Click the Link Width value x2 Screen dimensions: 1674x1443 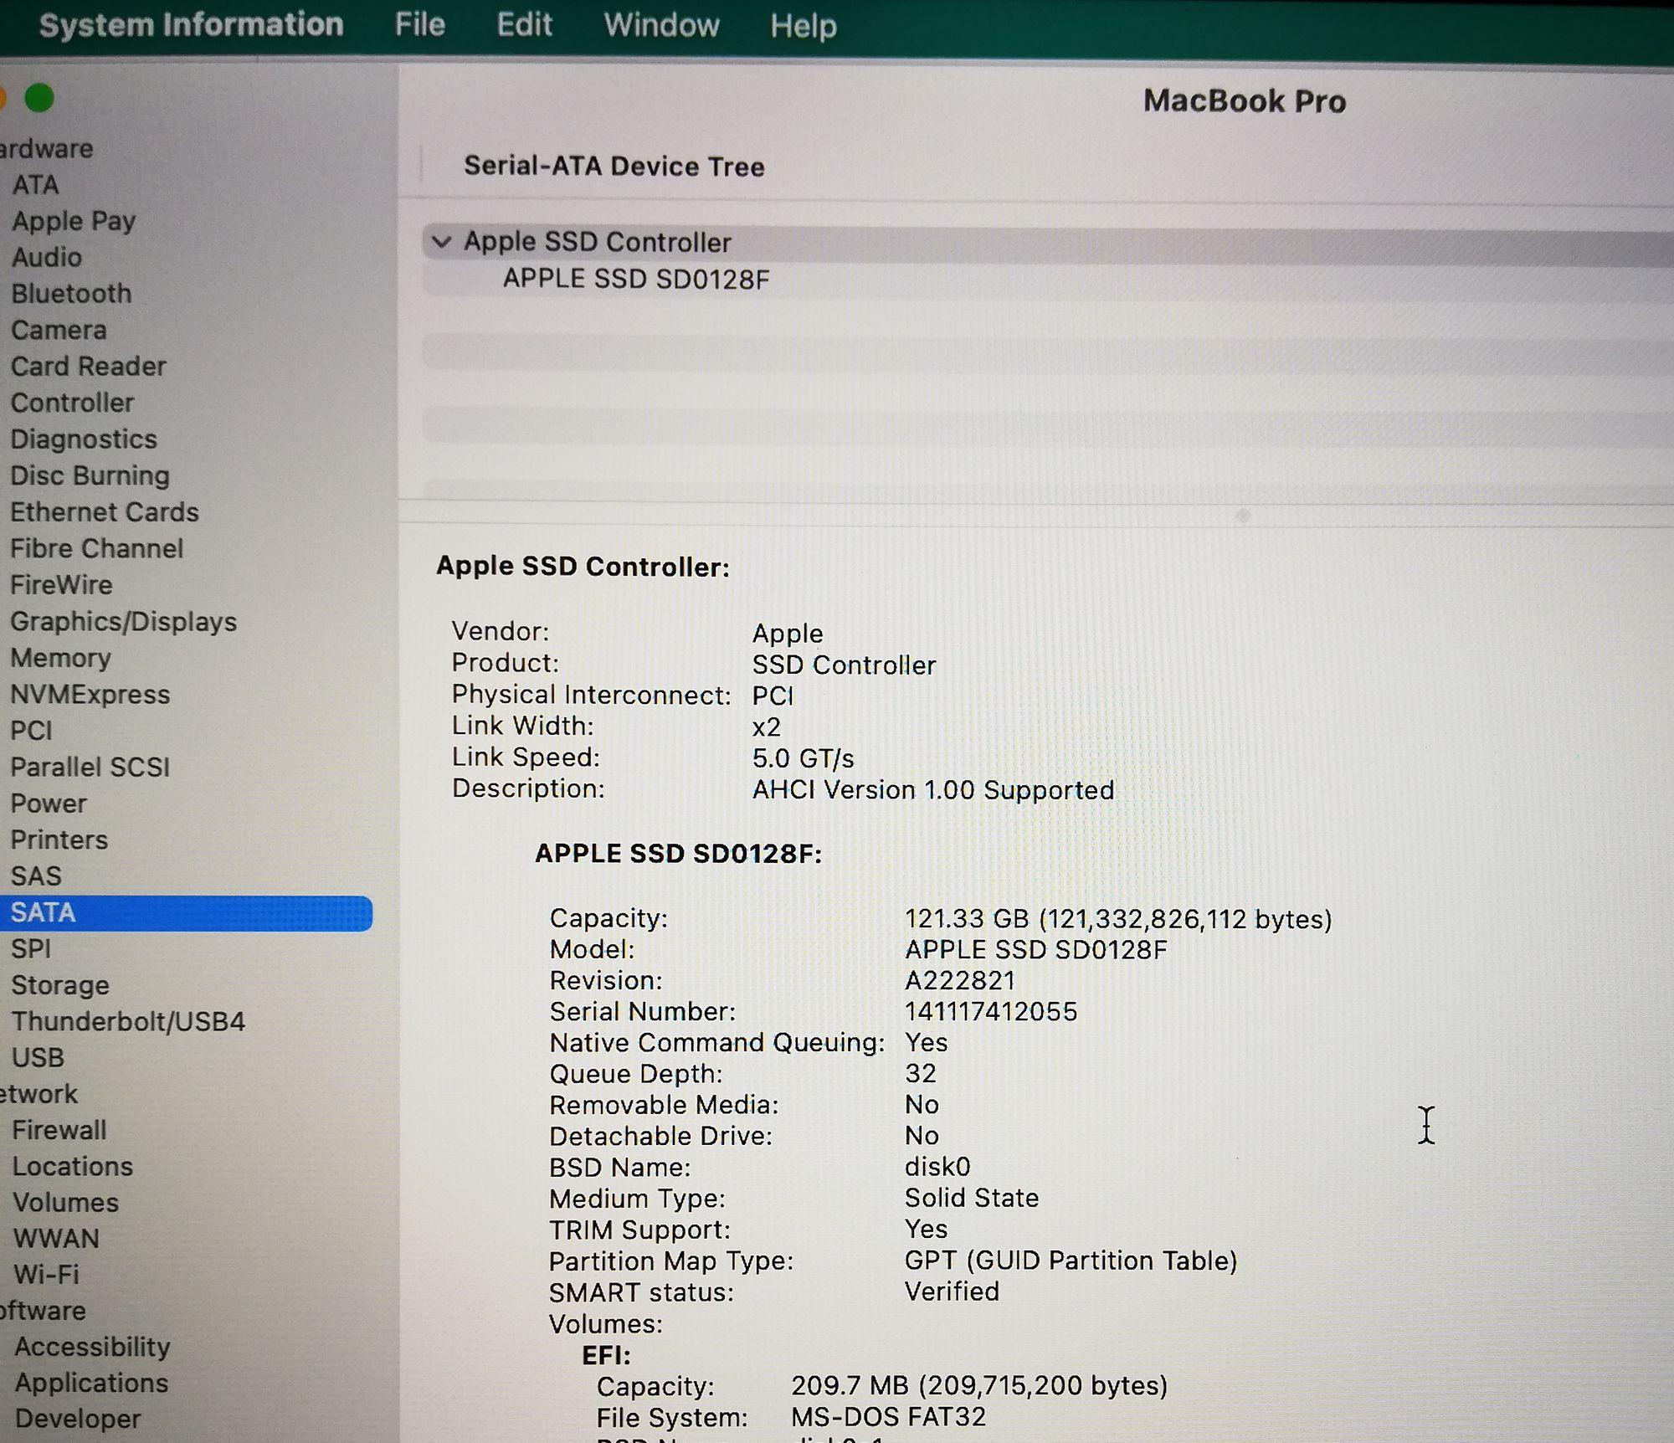click(766, 727)
